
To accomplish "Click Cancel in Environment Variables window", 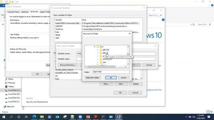I will [135, 93].
